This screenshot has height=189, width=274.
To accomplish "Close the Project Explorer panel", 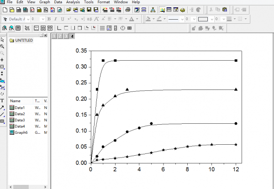I will tap(45, 35).
